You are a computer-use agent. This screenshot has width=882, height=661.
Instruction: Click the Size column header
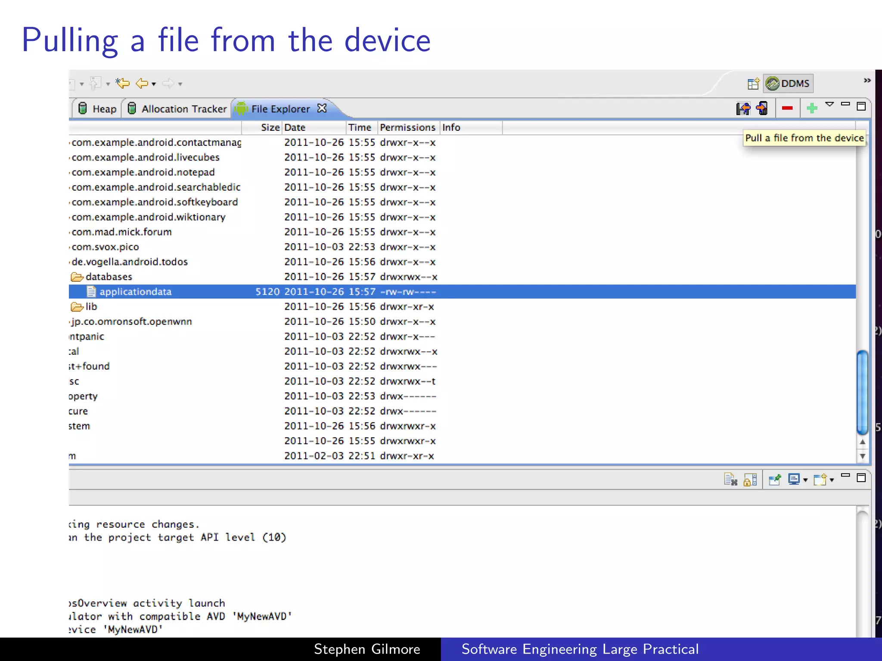(x=261, y=127)
